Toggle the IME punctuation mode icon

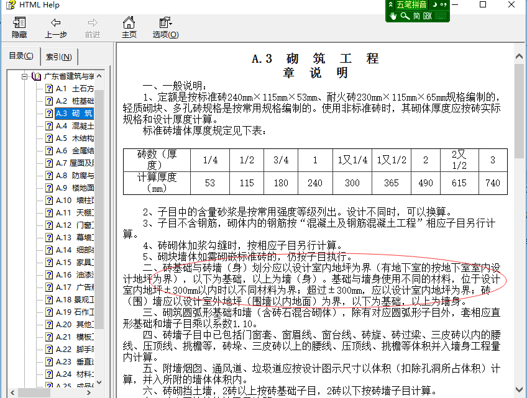click(x=444, y=5)
